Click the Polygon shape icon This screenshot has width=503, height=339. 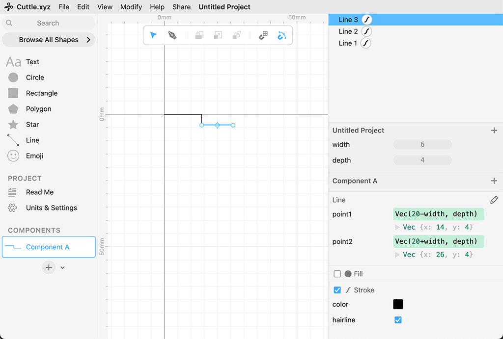coord(13,109)
